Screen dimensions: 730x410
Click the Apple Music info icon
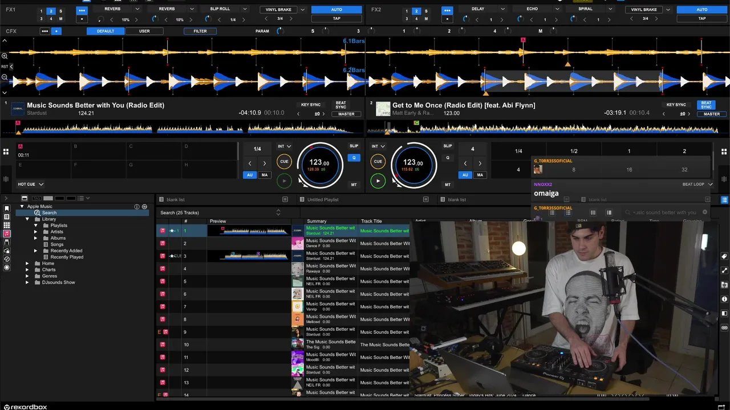click(x=137, y=206)
